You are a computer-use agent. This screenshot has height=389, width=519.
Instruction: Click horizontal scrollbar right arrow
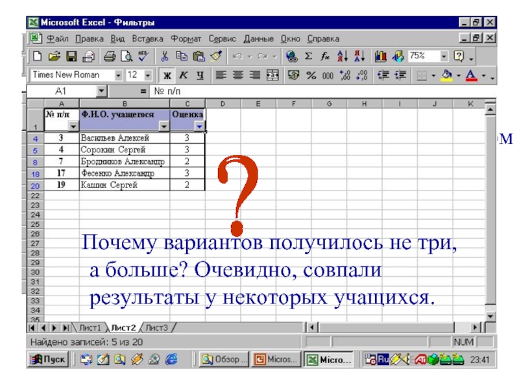pos(476,327)
